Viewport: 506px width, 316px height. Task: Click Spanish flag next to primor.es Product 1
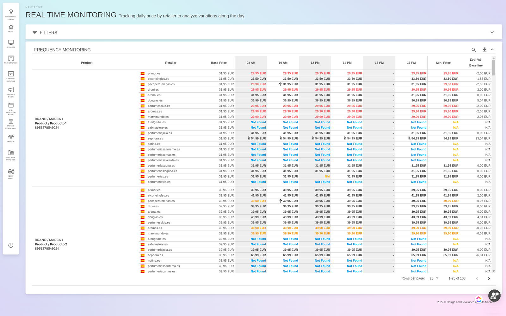(x=143, y=73)
